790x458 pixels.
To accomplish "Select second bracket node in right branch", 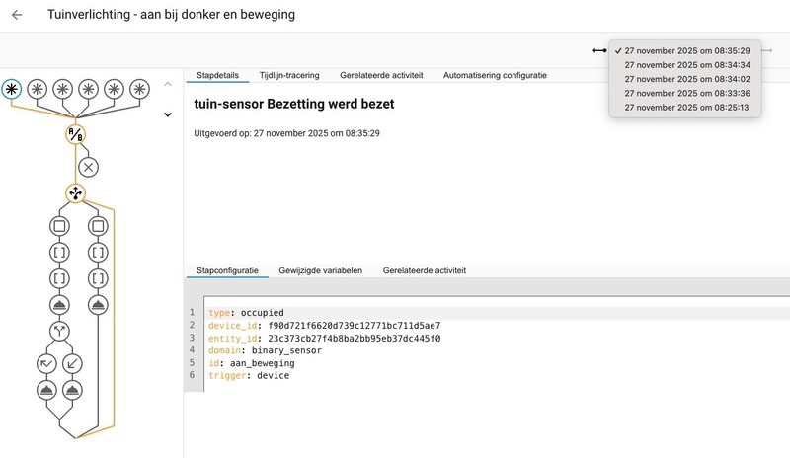I will pos(98,278).
